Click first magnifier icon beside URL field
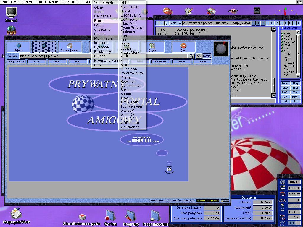Screen dimensions: 303x227 pos(191,56)
